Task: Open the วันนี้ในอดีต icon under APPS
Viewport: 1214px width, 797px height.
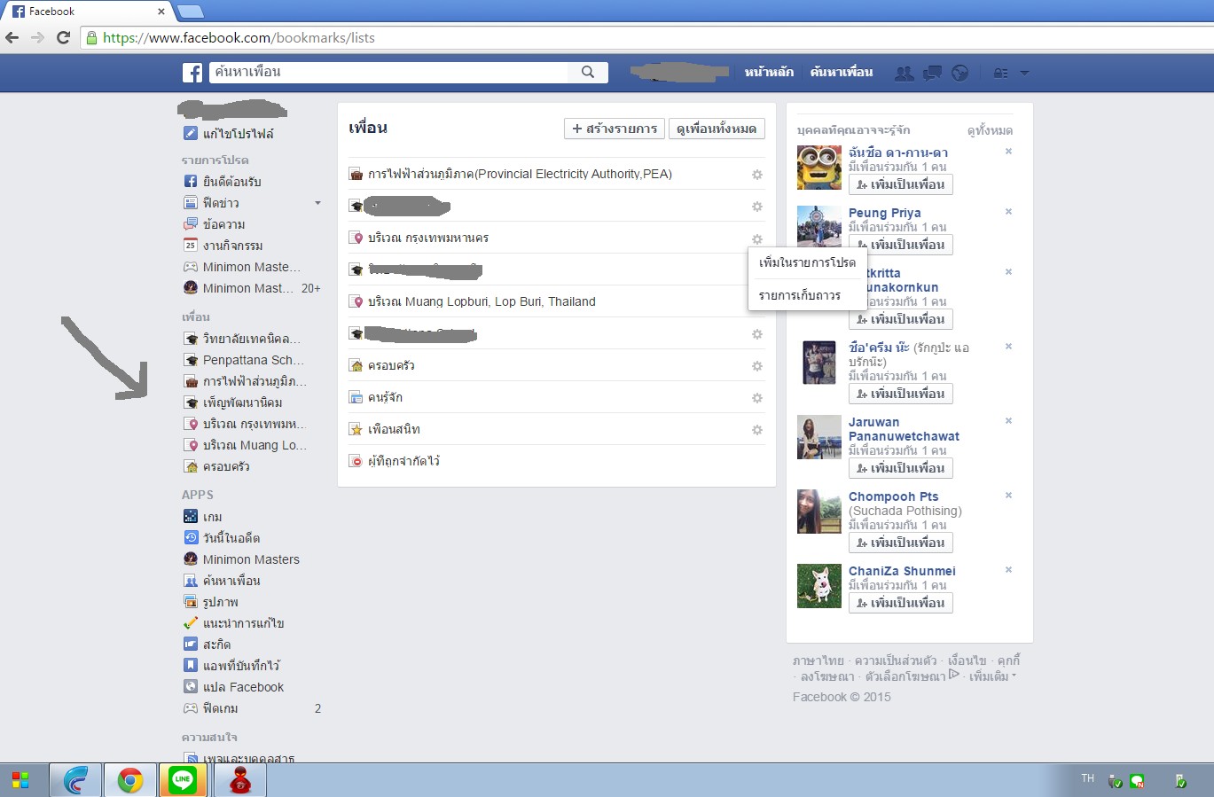Action: click(x=190, y=538)
